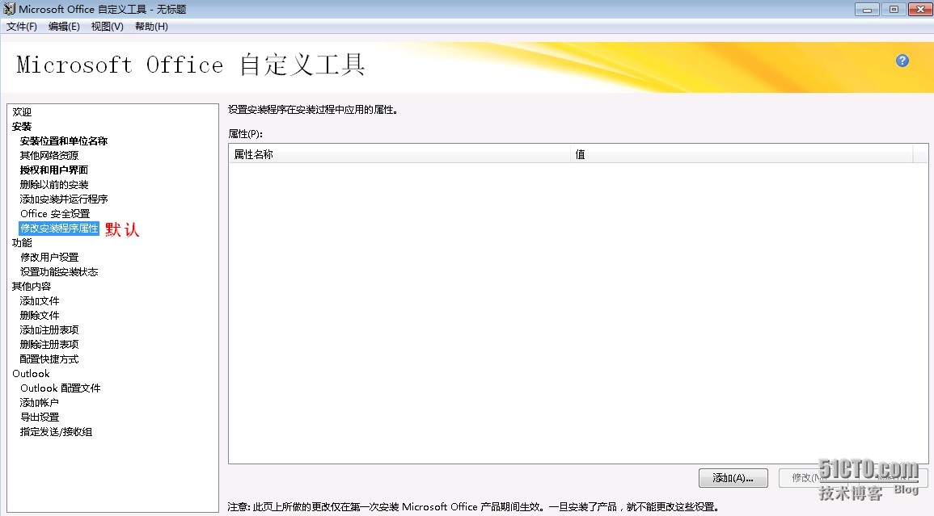Screen dimensions: 934x516
Task: Open 导出设置 page
Action: point(40,417)
